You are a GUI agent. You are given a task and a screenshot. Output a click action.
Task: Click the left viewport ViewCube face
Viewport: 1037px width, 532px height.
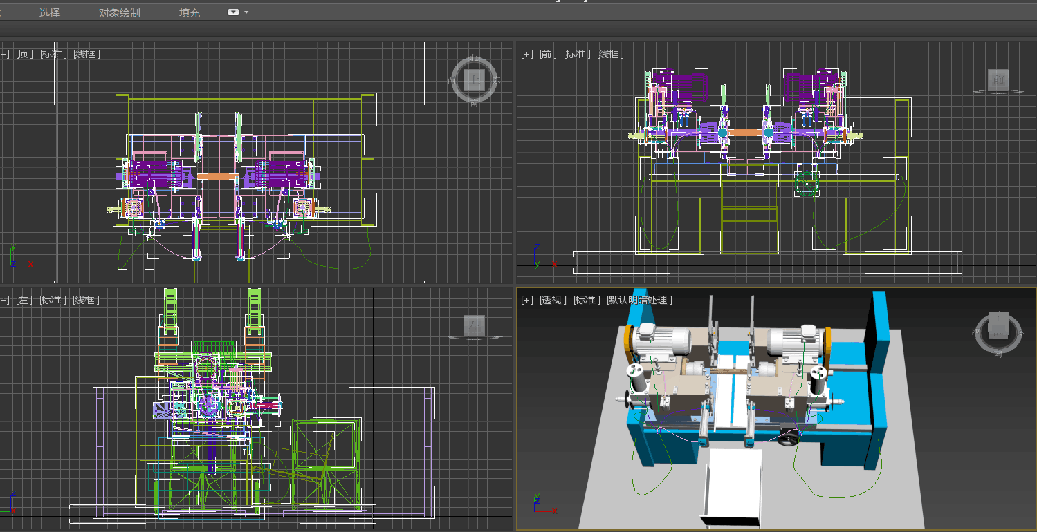click(474, 326)
